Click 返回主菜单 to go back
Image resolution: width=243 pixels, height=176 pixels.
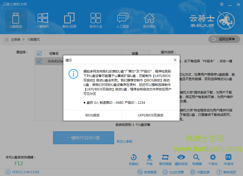pos(224,39)
